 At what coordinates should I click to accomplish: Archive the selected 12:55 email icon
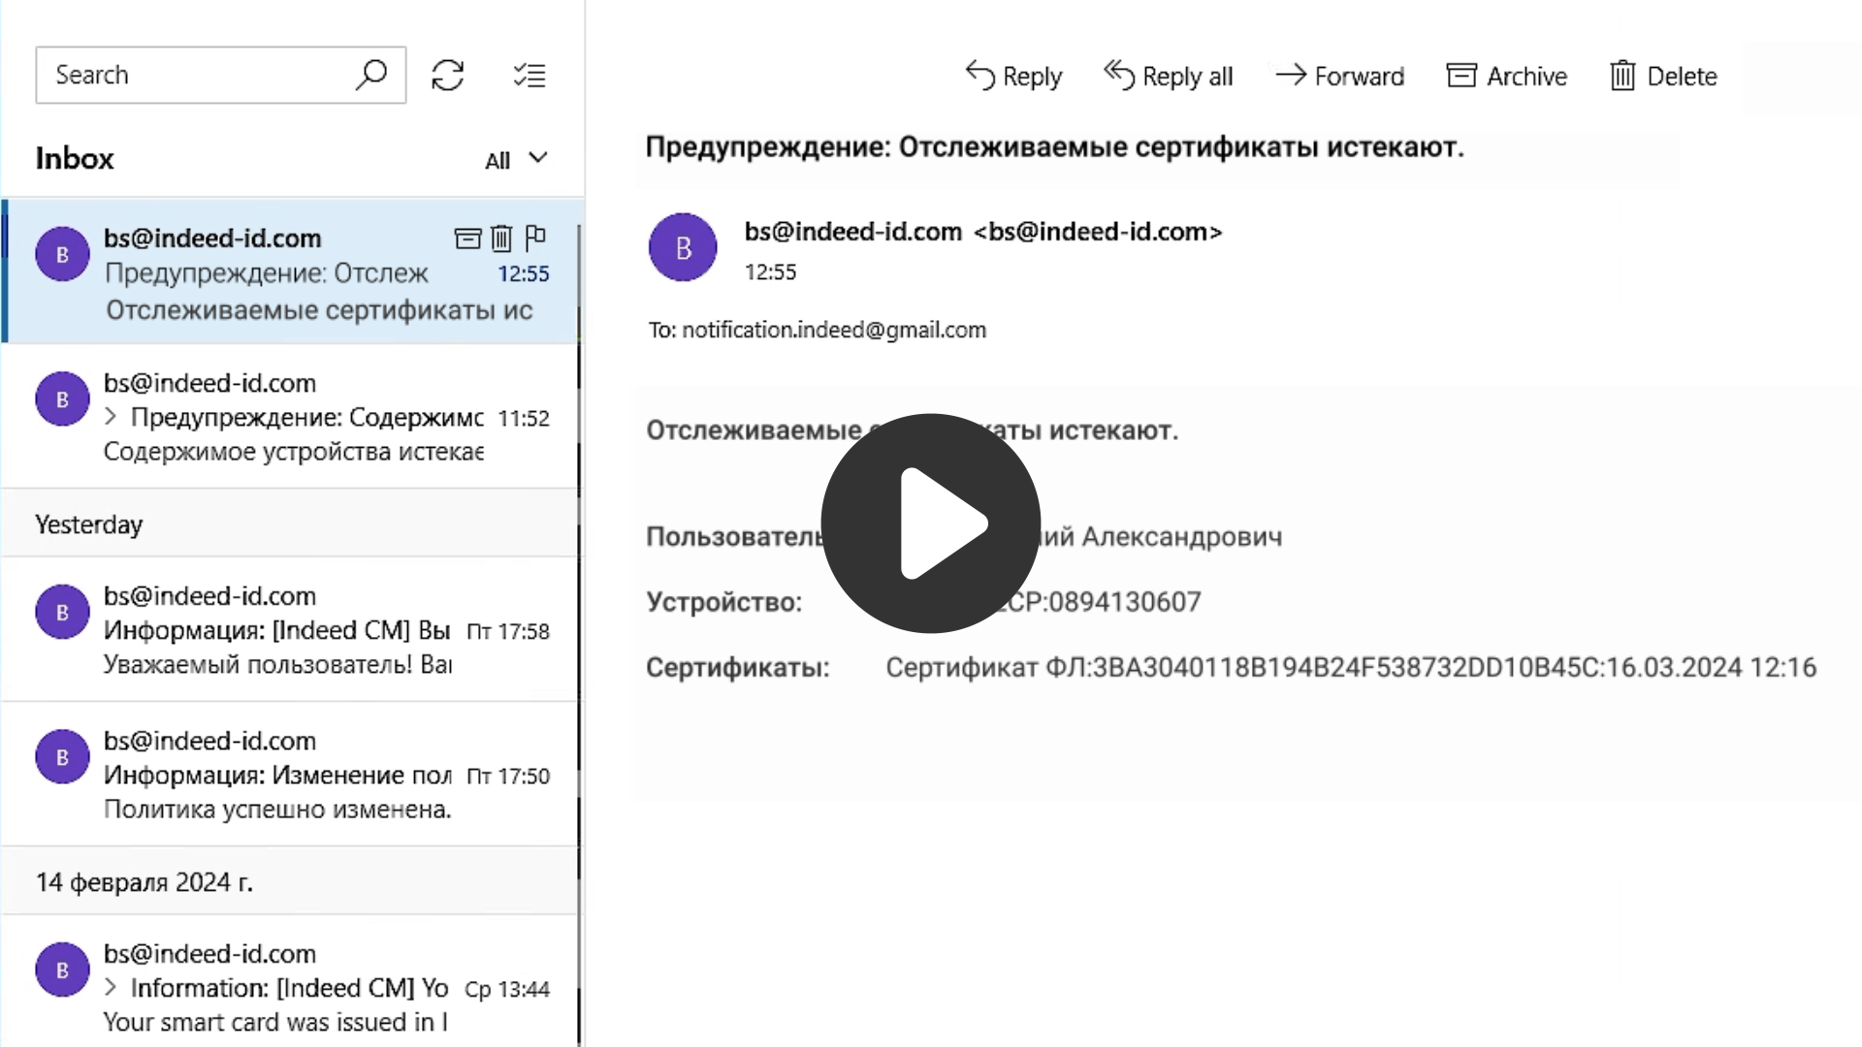467,238
